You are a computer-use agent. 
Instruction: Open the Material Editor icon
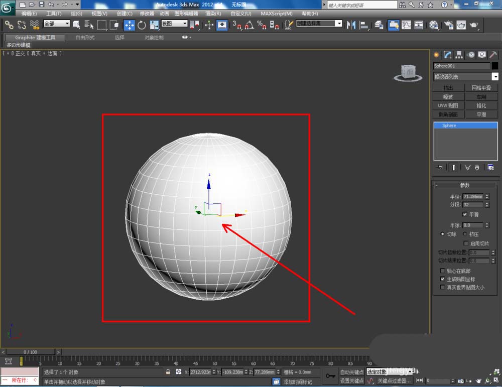pyautogui.click(x=434, y=25)
